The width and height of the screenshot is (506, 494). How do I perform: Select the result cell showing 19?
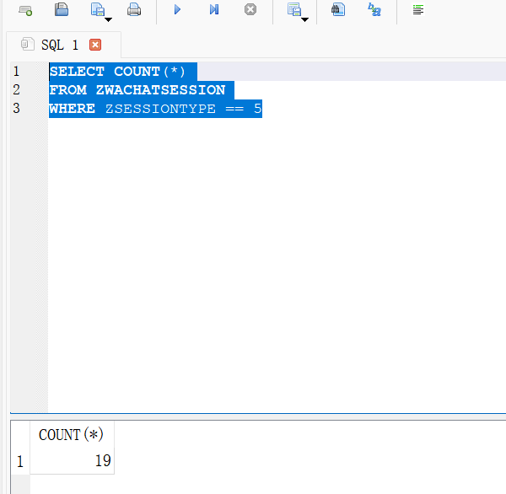(72, 461)
